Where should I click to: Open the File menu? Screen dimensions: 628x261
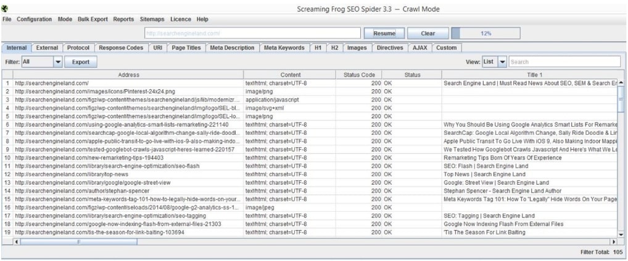click(x=7, y=19)
